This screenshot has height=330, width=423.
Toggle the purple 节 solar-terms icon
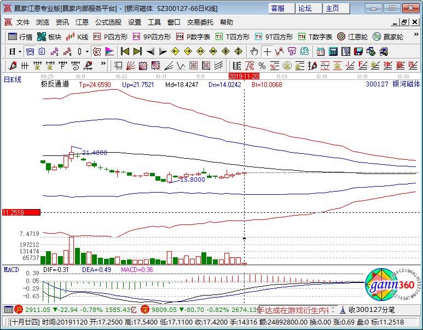click(x=292, y=51)
